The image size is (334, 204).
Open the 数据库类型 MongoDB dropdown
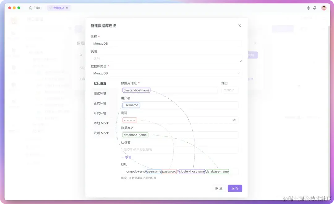pyautogui.click(x=166, y=73)
